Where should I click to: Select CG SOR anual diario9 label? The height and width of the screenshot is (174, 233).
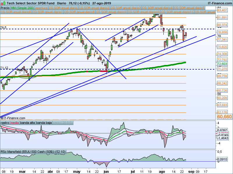pos(111,12)
